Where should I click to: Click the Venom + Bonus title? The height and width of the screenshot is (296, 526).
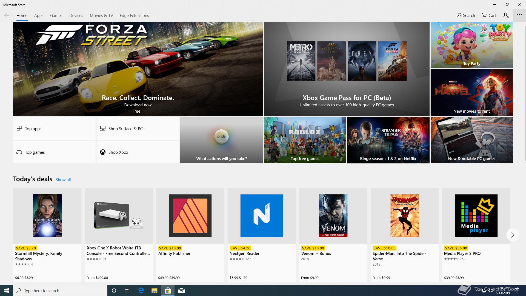pos(316,254)
